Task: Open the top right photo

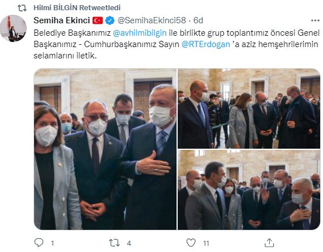Action: point(249,108)
